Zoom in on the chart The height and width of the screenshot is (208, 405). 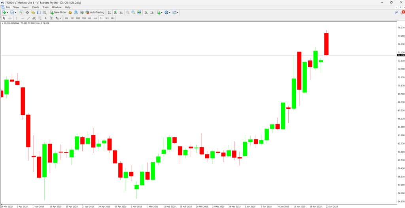[128, 12]
